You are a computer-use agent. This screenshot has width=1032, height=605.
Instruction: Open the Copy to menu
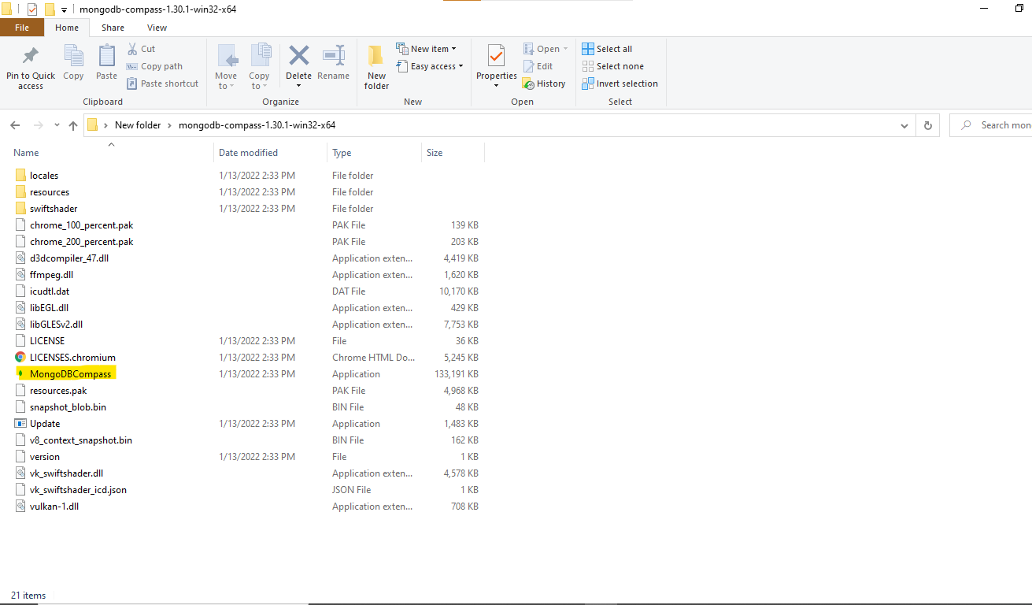[x=260, y=68]
